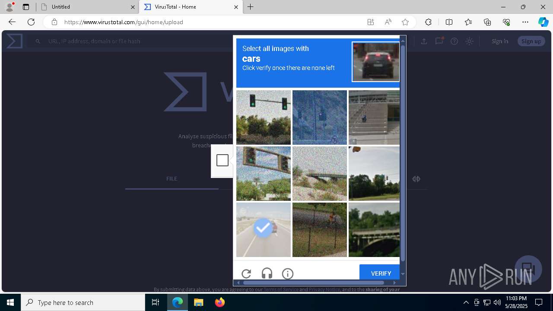Click the browser Back arrow
Screen dimensions: 553x311
tap(12, 22)
